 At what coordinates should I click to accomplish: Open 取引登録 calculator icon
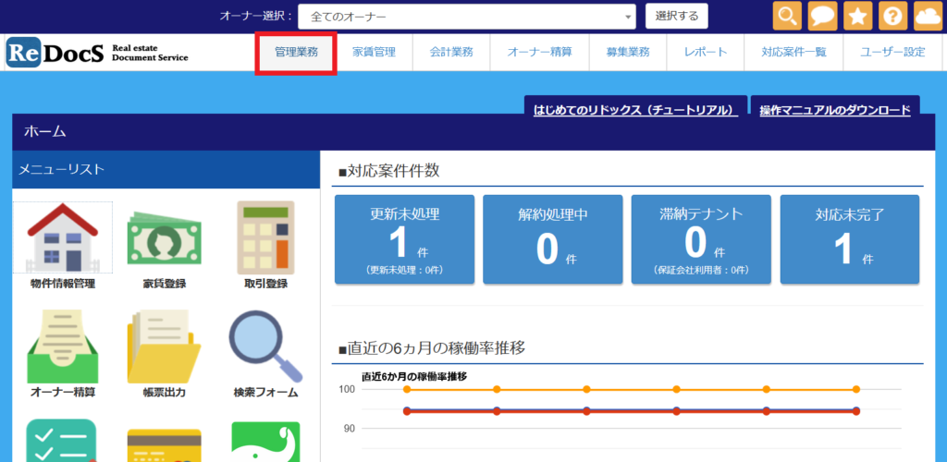[265, 237]
